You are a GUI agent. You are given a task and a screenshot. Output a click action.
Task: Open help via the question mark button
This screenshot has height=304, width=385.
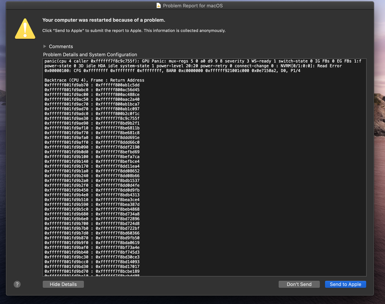[x=17, y=284]
